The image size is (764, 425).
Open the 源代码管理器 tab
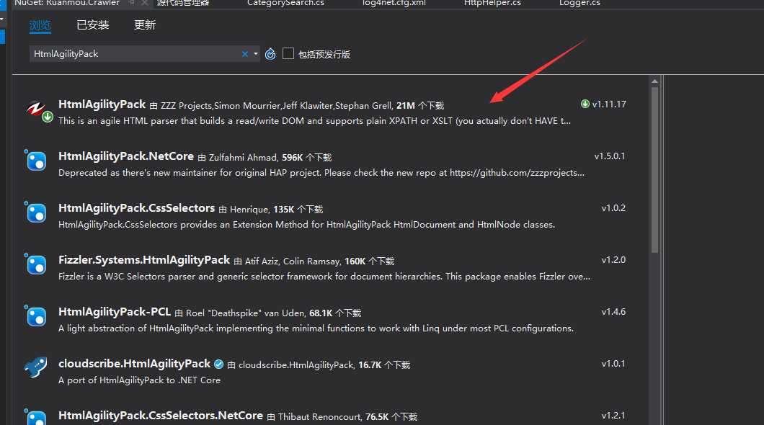point(183,3)
